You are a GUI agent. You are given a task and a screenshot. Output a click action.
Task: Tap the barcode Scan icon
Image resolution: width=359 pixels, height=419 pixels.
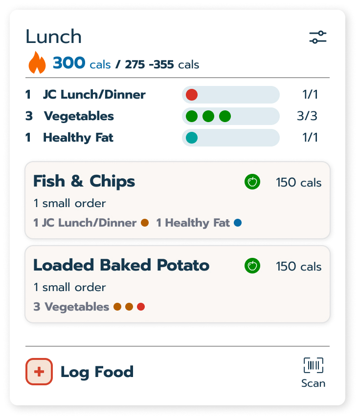[313, 365]
